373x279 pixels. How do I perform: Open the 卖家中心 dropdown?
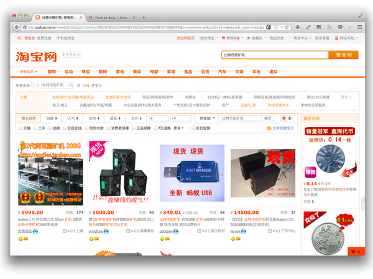coord(302,38)
